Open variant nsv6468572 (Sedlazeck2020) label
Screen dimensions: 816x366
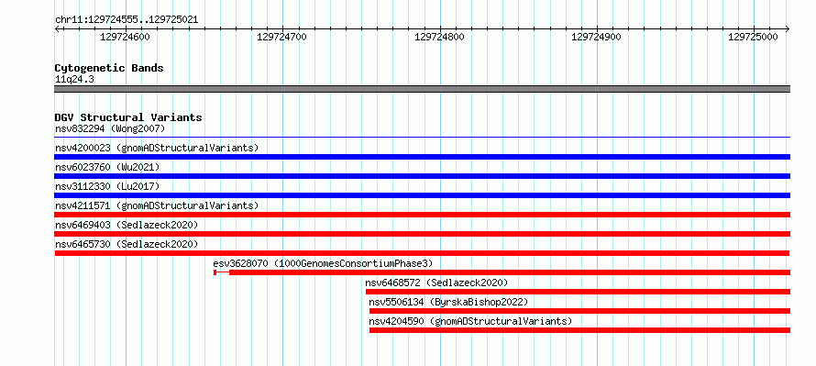[436, 283]
